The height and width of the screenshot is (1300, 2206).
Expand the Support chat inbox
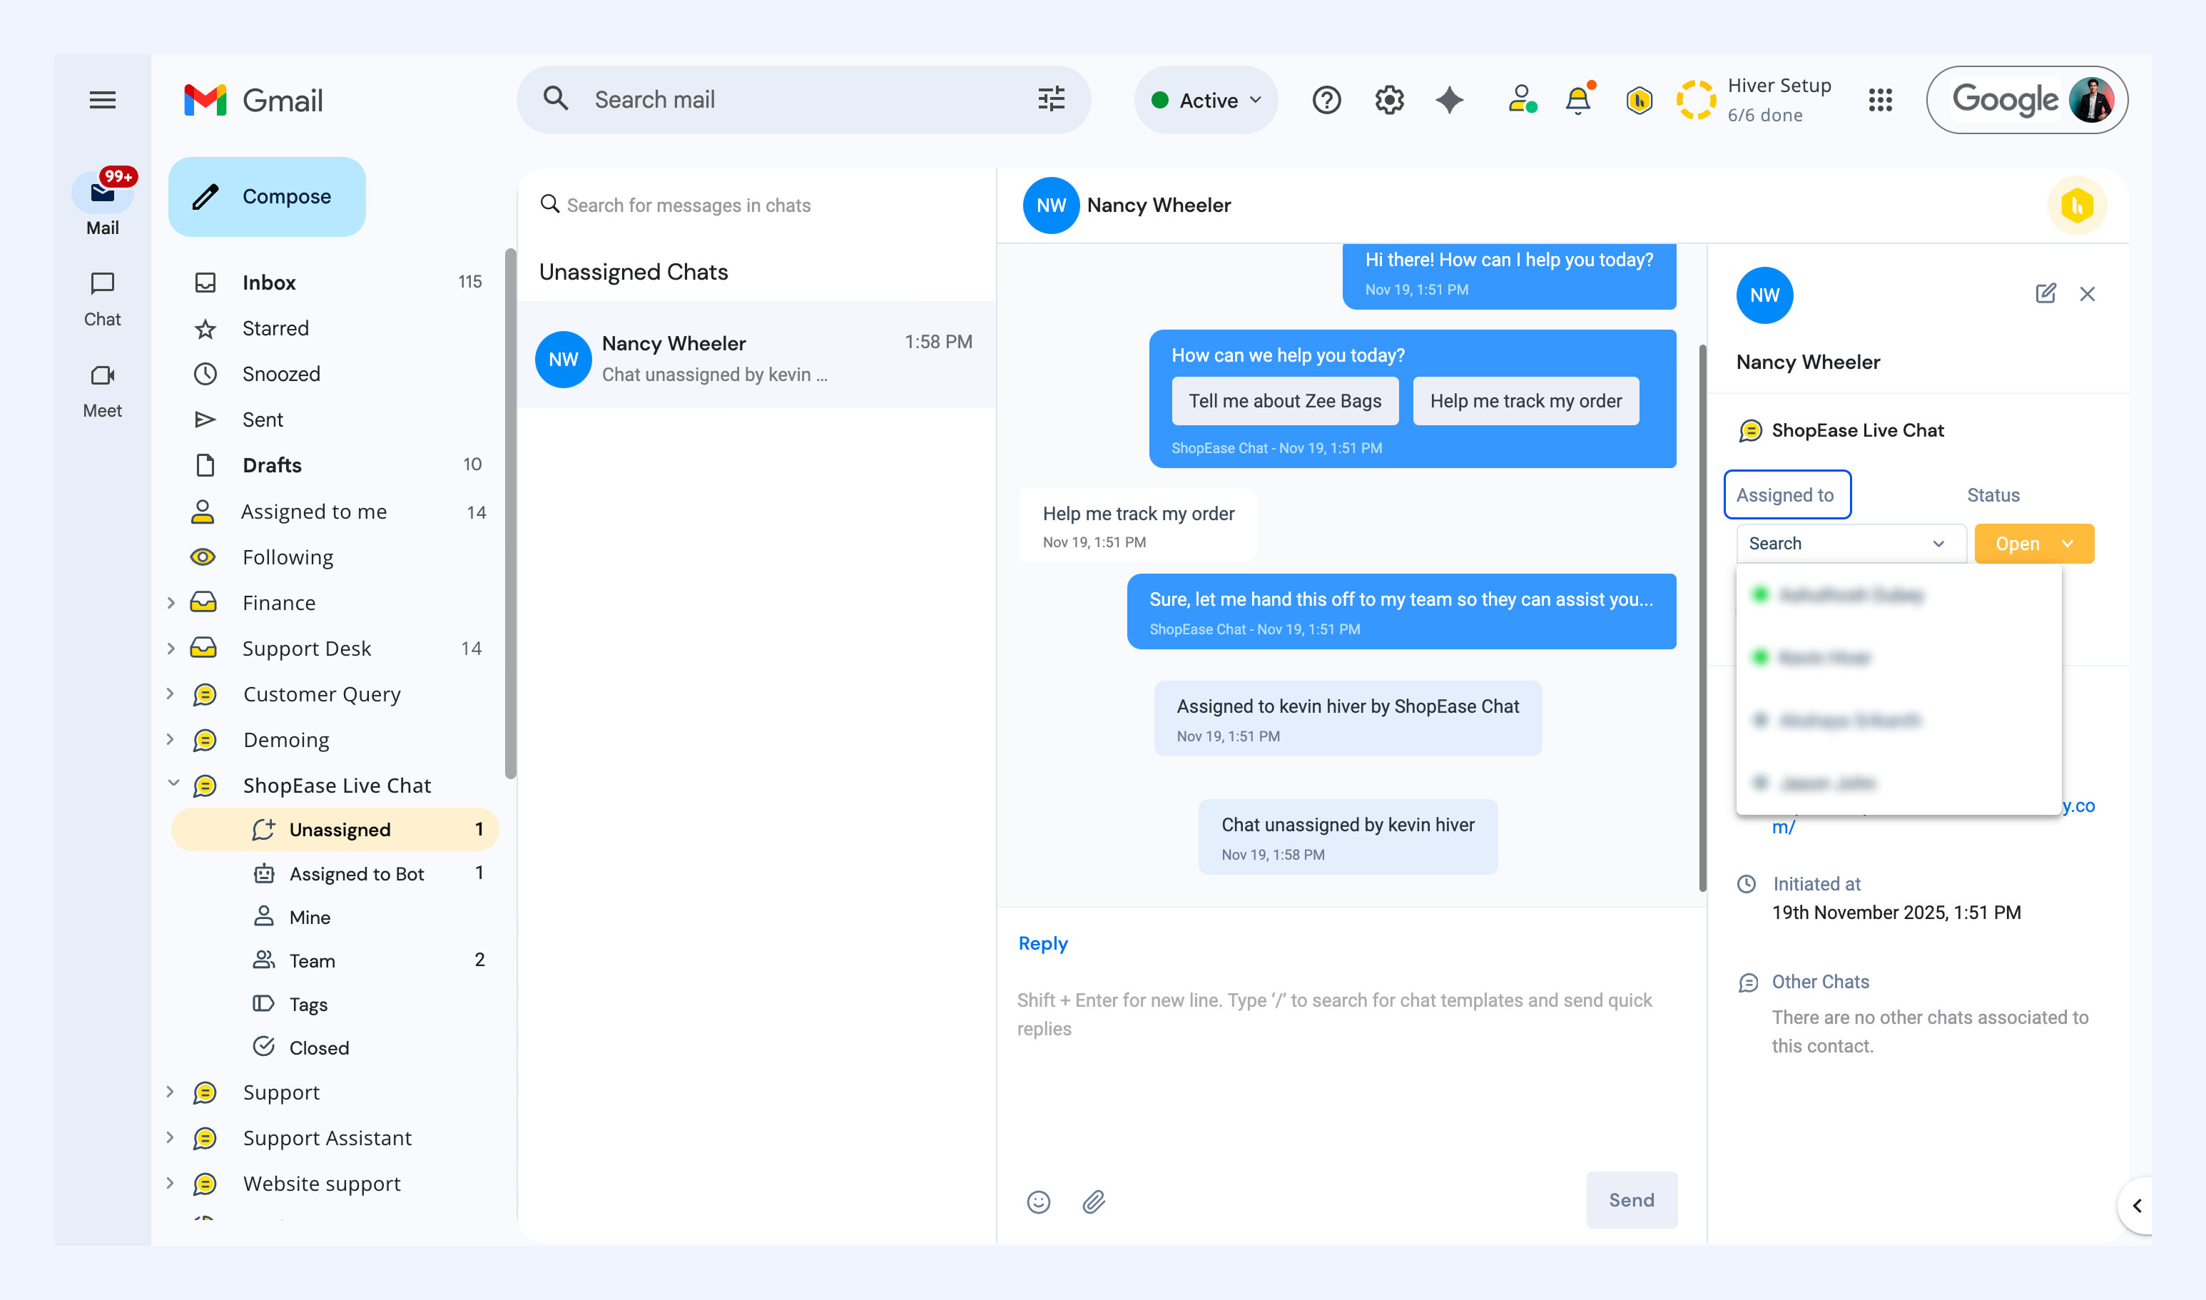click(171, 1092)
